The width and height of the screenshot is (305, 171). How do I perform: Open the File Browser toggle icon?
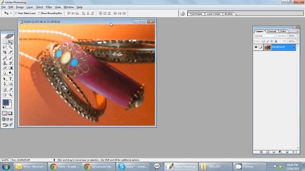click(183, 13)
